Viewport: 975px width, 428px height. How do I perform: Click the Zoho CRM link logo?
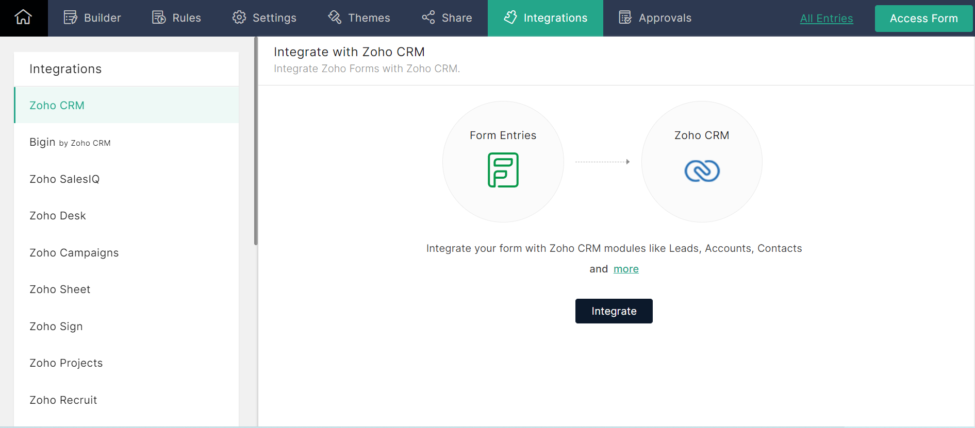(702, 170)
